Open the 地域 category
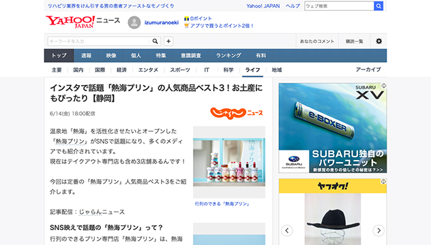431x245 pixels. 277,70
